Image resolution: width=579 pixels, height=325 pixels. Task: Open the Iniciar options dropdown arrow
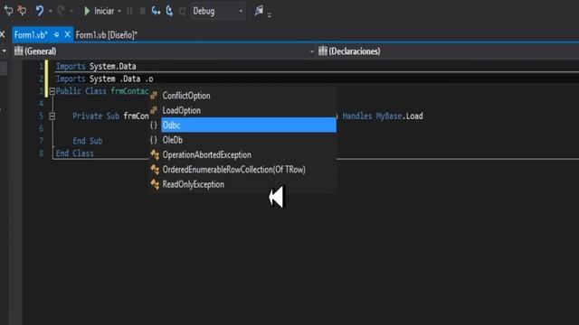click(x=119, y=12)
